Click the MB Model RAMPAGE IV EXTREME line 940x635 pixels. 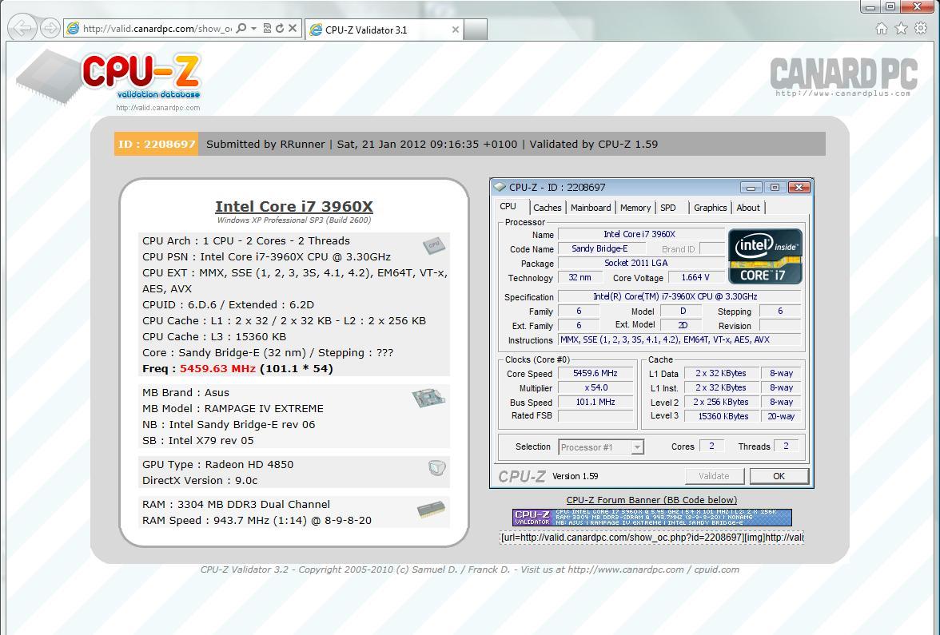[233, 409]
